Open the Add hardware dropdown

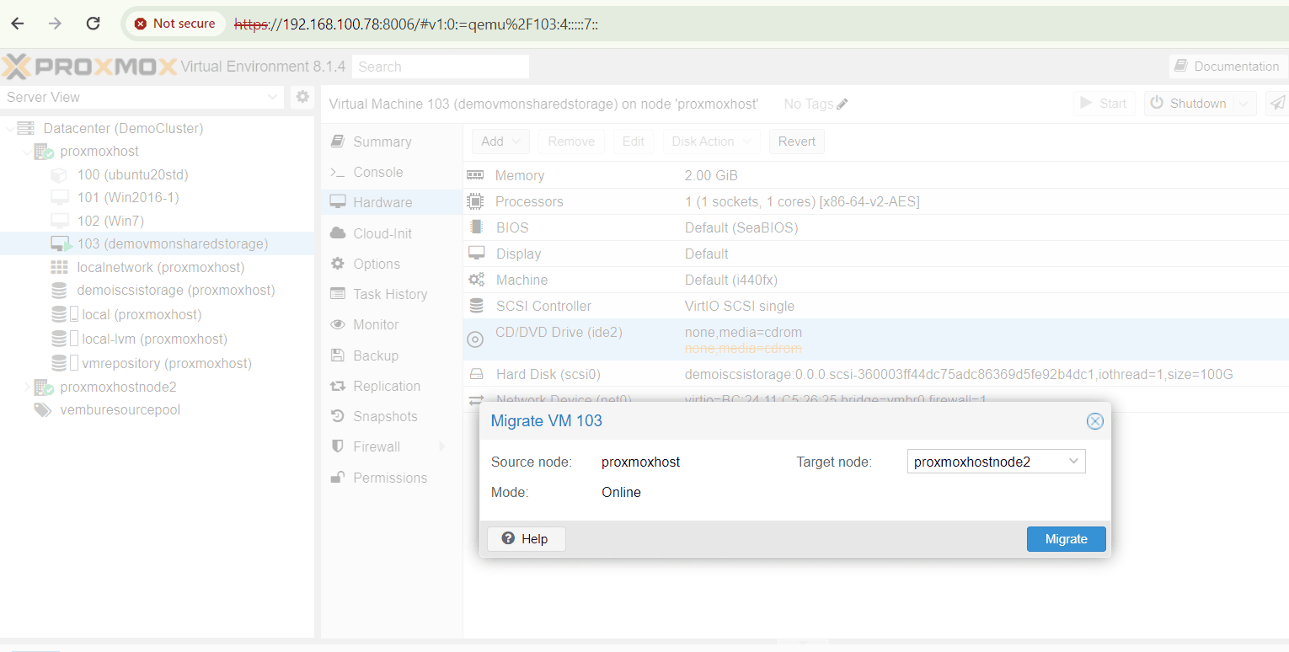500,142
